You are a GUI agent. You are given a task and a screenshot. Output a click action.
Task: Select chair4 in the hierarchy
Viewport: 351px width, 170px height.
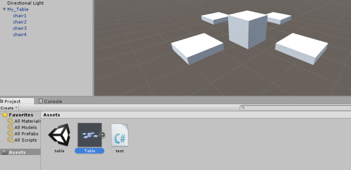pyautogui.click(x=20, y=35)
